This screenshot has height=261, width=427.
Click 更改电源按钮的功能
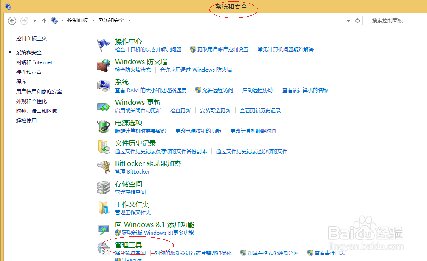[198, 131]
